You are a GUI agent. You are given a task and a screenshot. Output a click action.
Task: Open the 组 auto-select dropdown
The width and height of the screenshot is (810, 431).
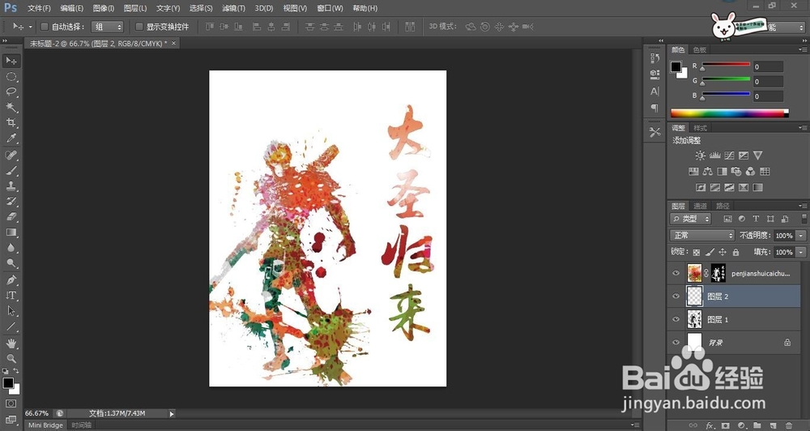click(108, 27)
